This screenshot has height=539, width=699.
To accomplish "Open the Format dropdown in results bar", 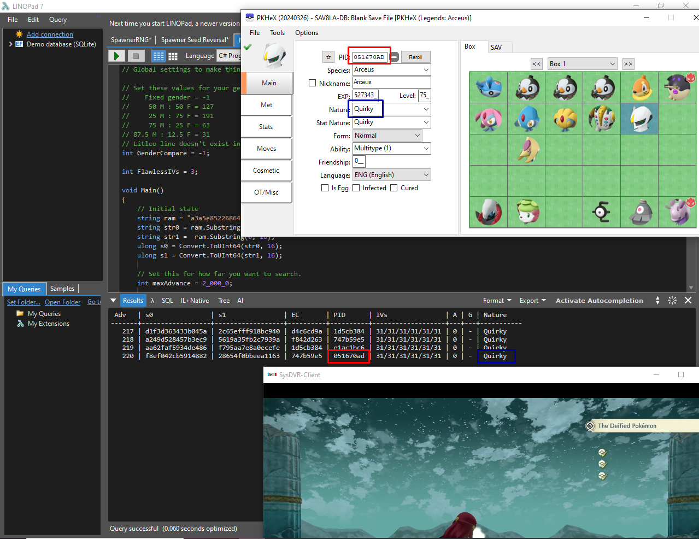I will pos(497,301).
